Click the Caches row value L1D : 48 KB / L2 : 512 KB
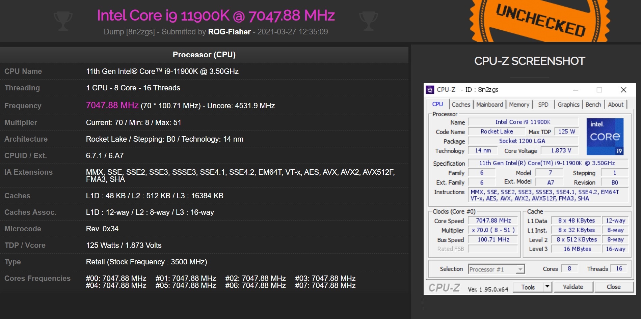Image resolution: width=641 pixels, height=319 pixels. pos(155,196)
